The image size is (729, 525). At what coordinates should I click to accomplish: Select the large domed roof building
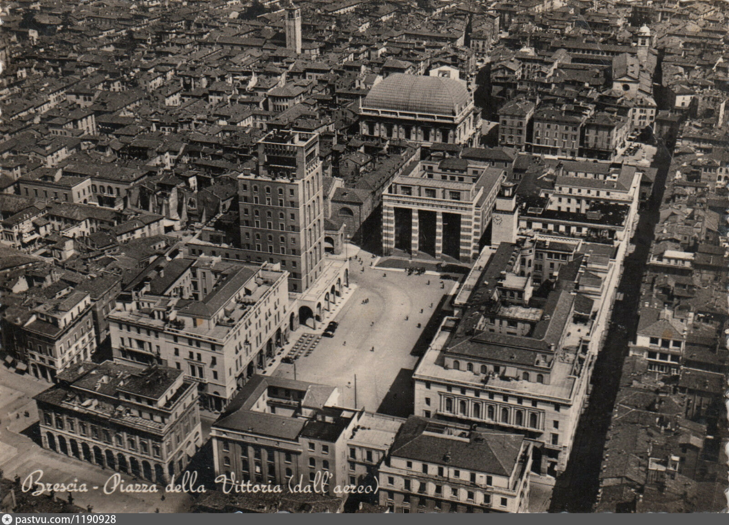(417, 96)
